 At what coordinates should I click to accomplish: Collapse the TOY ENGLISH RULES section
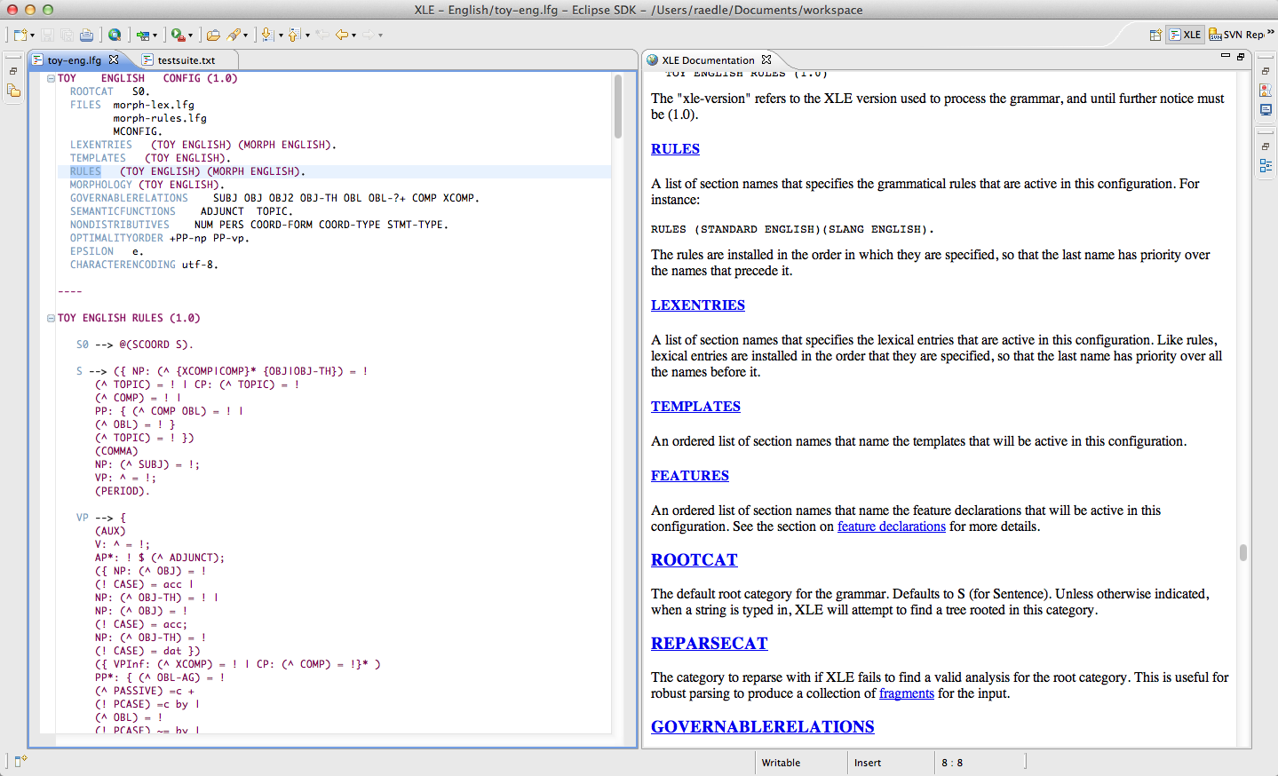click(52, 318)
